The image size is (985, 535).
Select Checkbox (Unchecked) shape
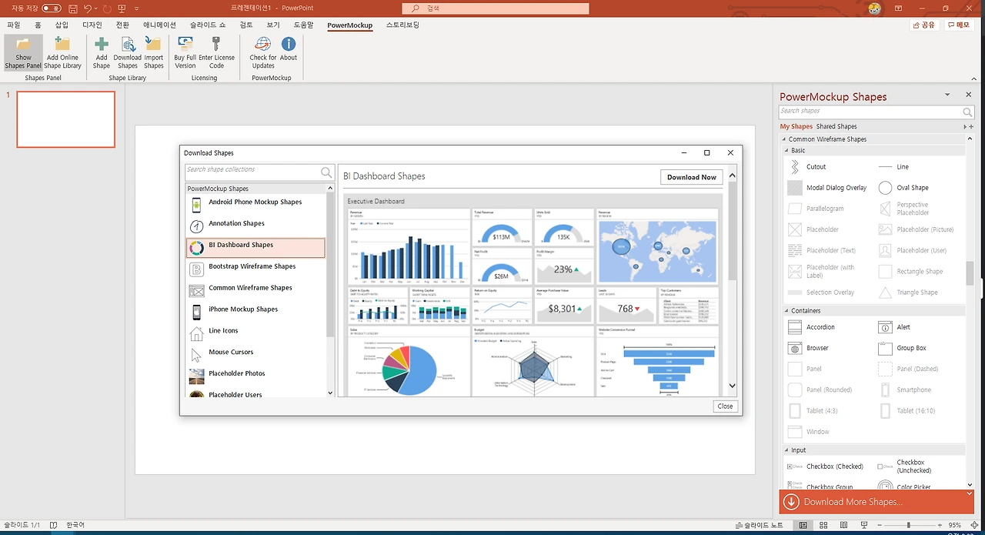905,466
